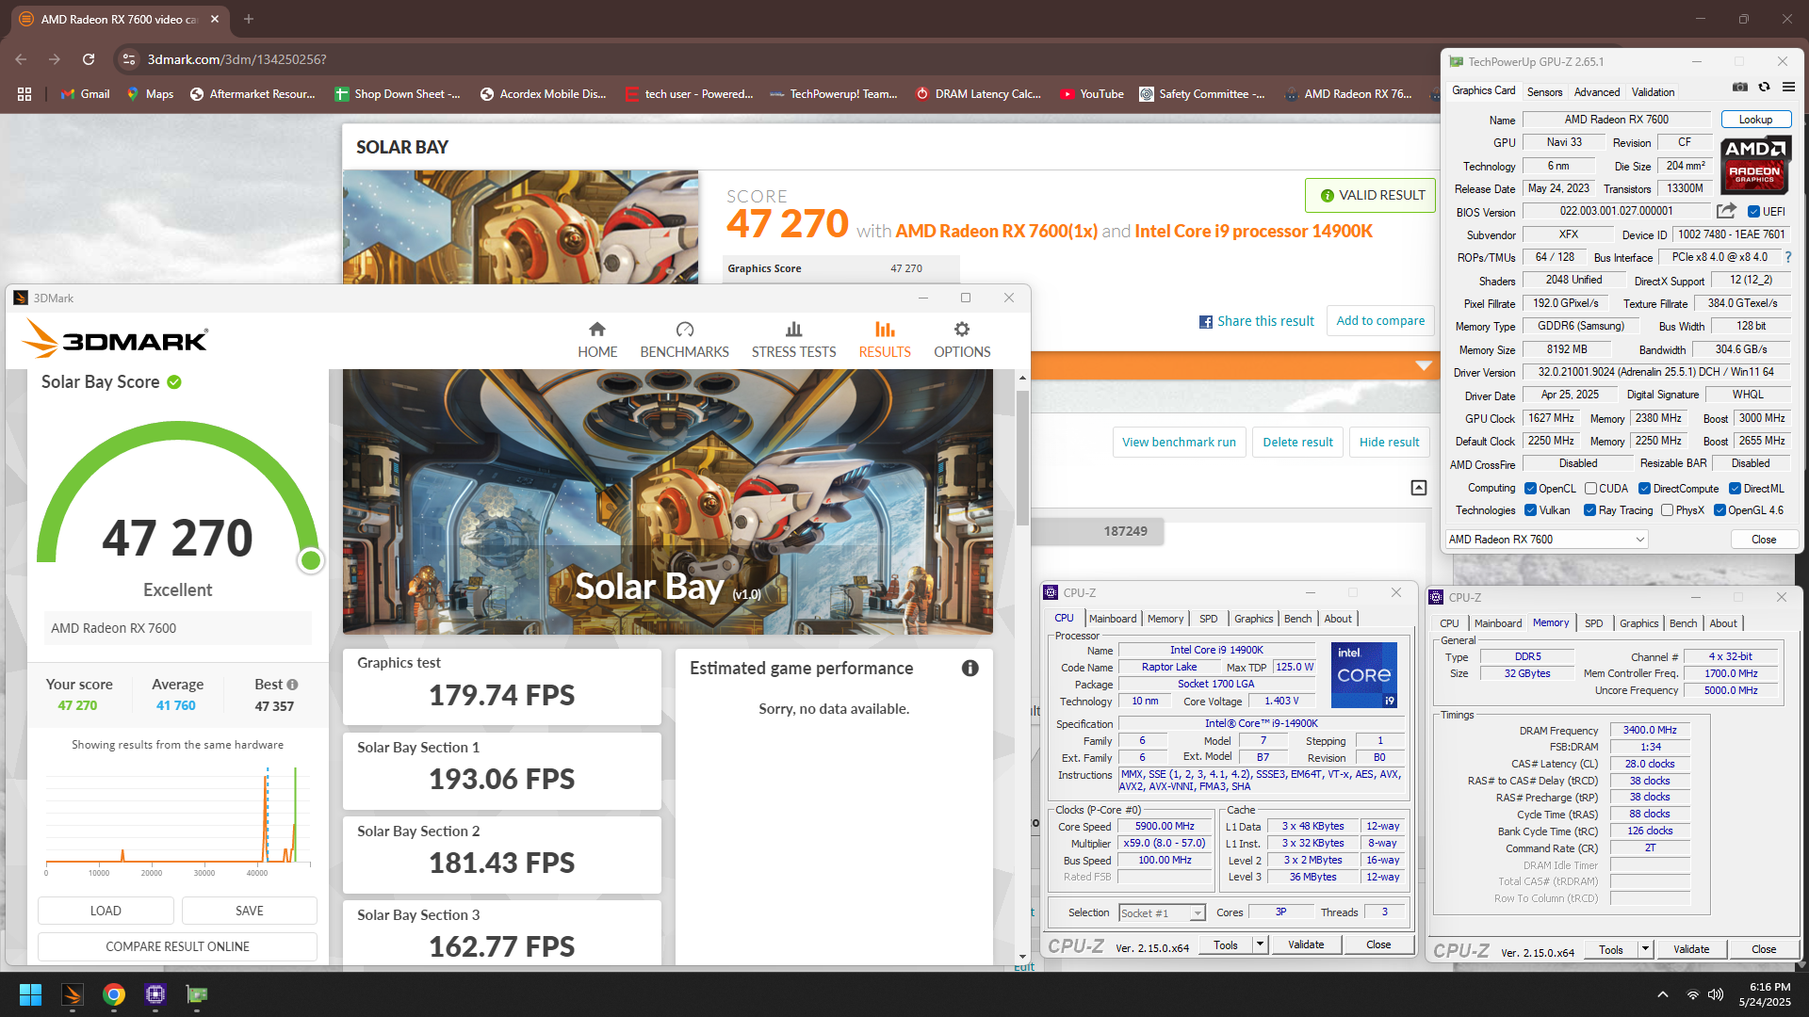Open the RESULTS section in 3DMark

[885, 340]
